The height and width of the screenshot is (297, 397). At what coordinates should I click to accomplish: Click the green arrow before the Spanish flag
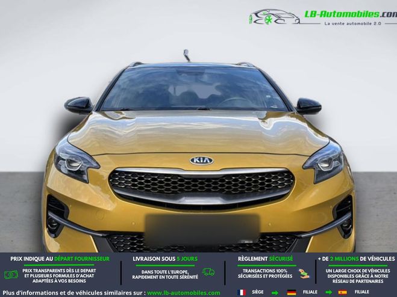click(328, 293)
